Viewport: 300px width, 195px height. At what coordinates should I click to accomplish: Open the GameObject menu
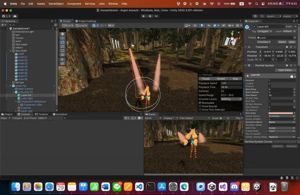coord(56,4)
